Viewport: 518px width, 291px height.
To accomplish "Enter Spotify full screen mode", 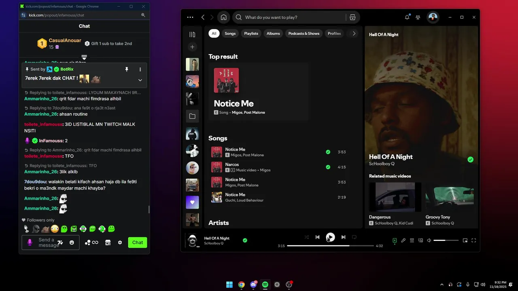I will tap(474, 240).
